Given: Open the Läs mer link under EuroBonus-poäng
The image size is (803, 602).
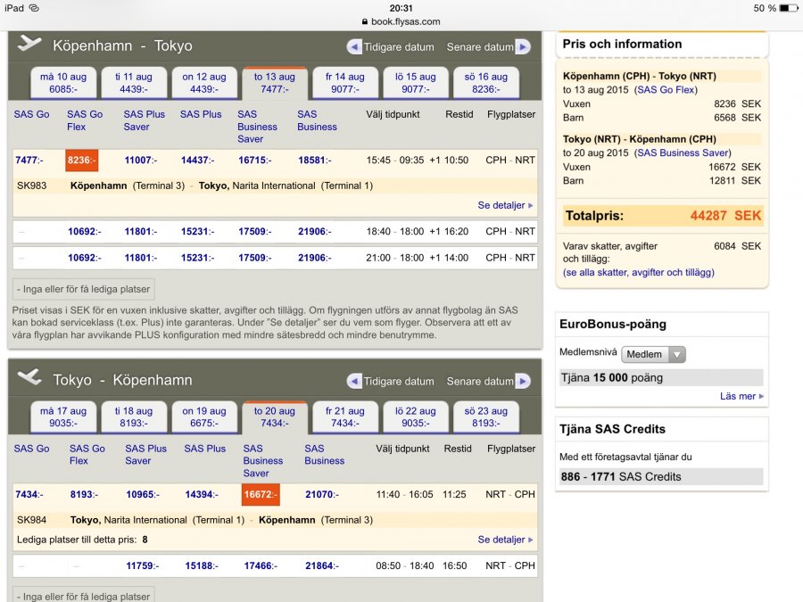Looking at the screenshot, I should [741, 396].
